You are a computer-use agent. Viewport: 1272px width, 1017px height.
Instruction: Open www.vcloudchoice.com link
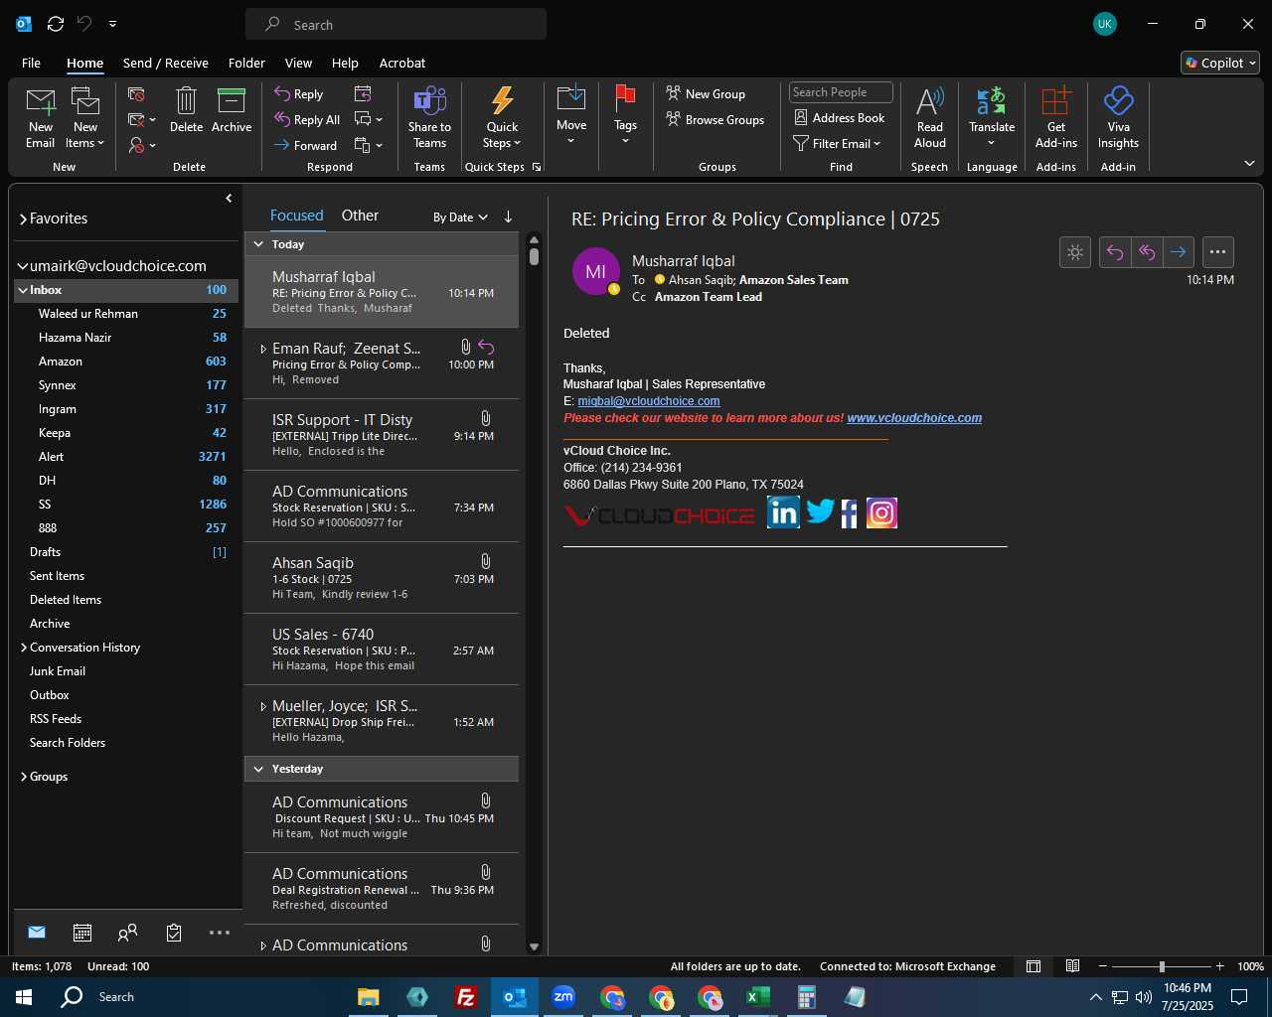[914, 418]
